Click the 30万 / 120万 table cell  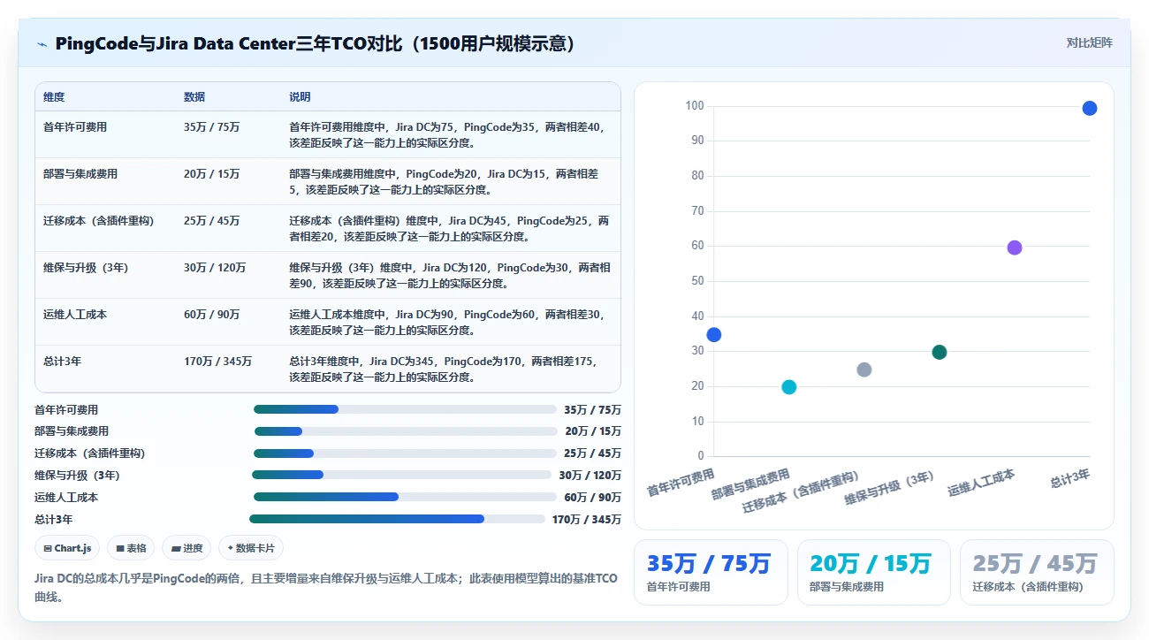click(215, 268)
